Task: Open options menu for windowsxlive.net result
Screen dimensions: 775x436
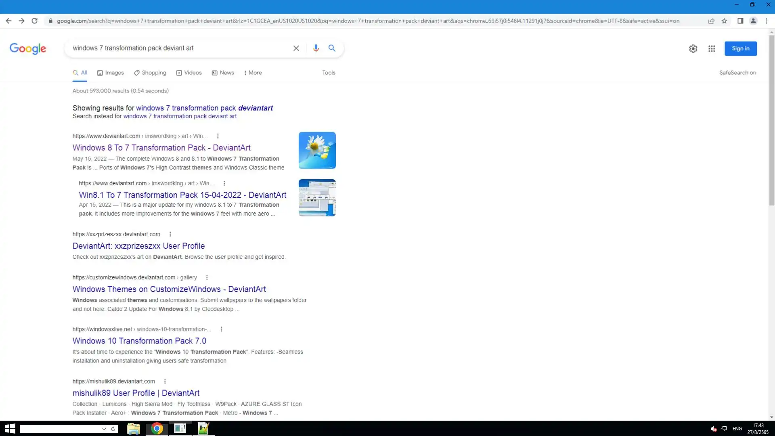Action: (x=221, y=329)
